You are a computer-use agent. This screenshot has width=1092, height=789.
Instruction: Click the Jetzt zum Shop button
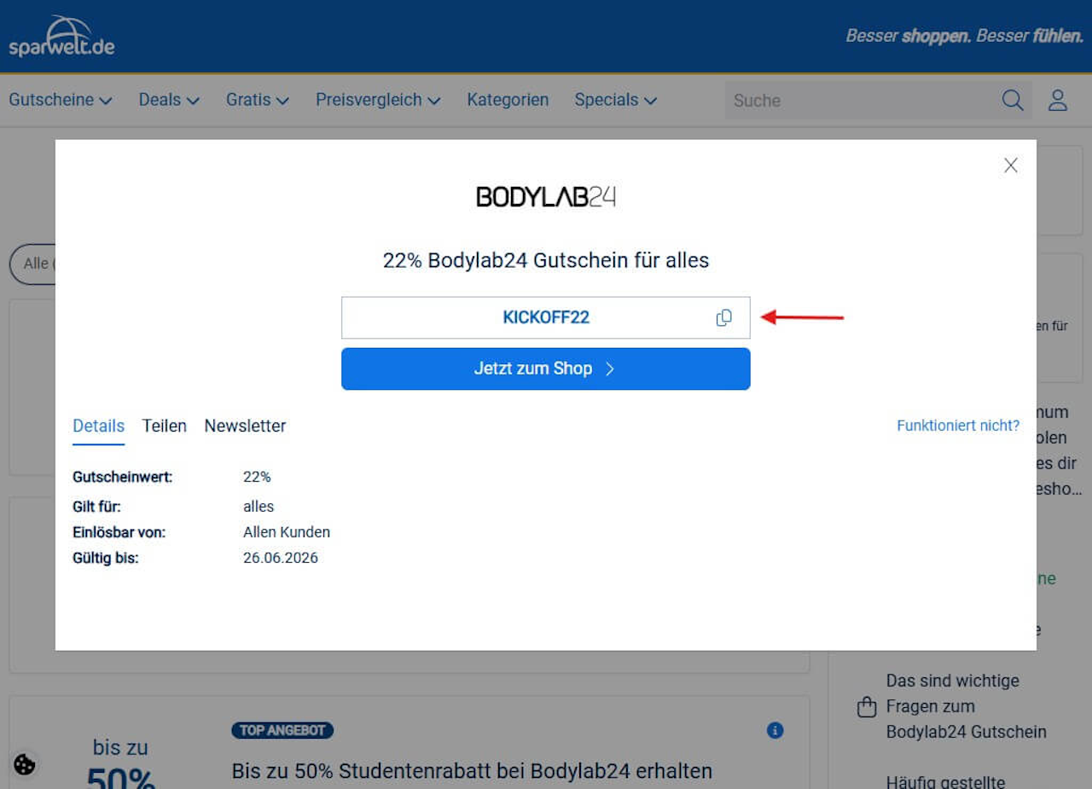click(546, 368)
